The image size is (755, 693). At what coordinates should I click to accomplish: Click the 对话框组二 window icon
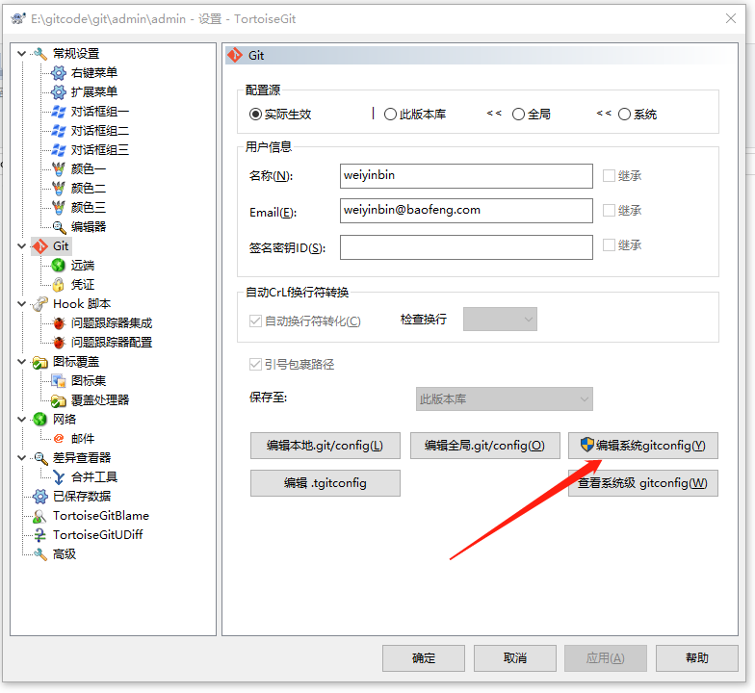pos(58,131)
